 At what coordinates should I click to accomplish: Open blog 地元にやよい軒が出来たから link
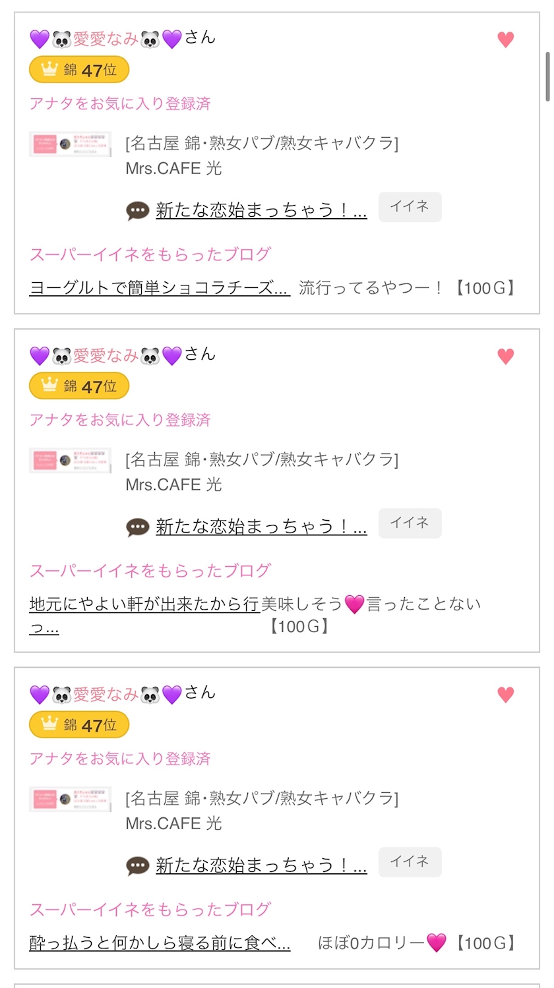pyautogui.click(x=144, y=604)
